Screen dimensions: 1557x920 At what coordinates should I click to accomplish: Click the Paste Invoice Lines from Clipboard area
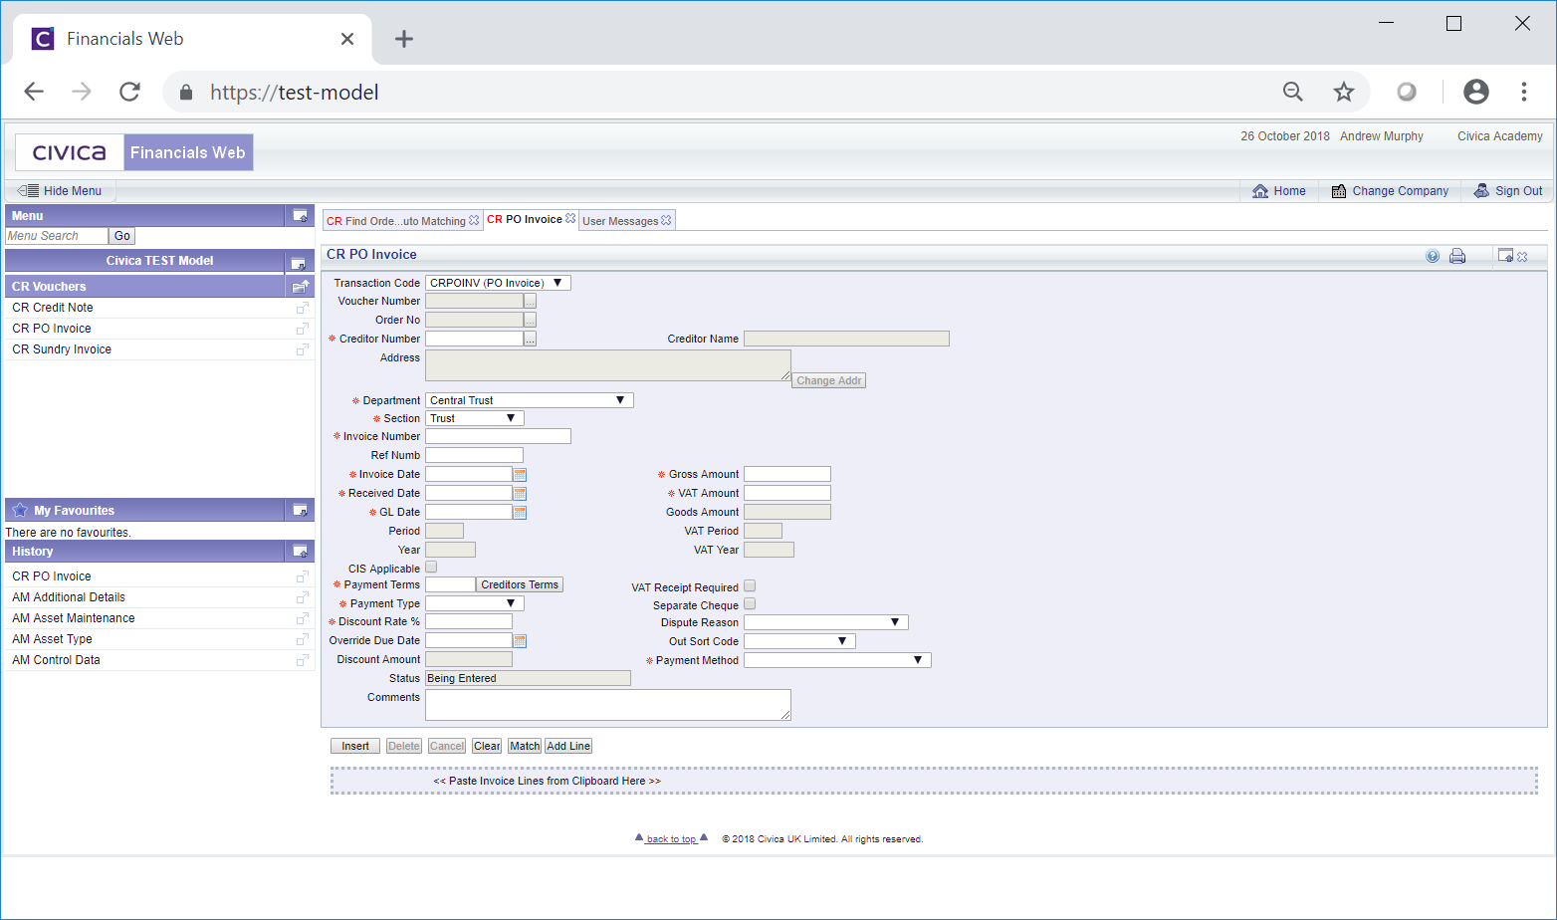(934, 781)
